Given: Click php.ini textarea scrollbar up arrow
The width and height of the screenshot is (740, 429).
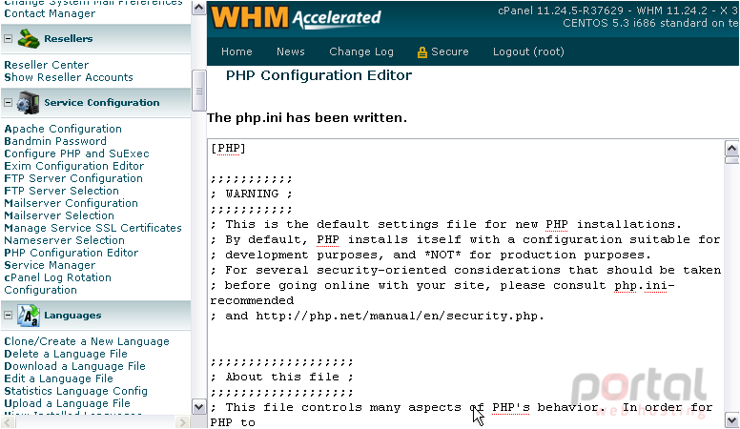Looking at the screenshot, I should [x=731, y=149].
